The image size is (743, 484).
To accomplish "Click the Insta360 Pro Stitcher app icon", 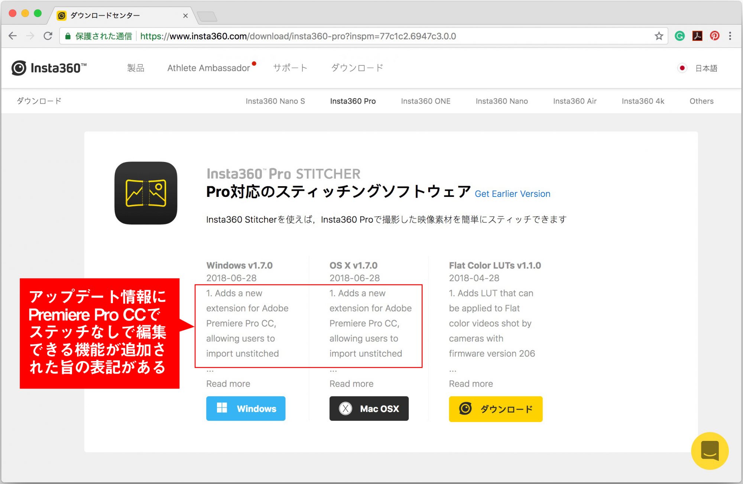I will (x=146, y=193).
